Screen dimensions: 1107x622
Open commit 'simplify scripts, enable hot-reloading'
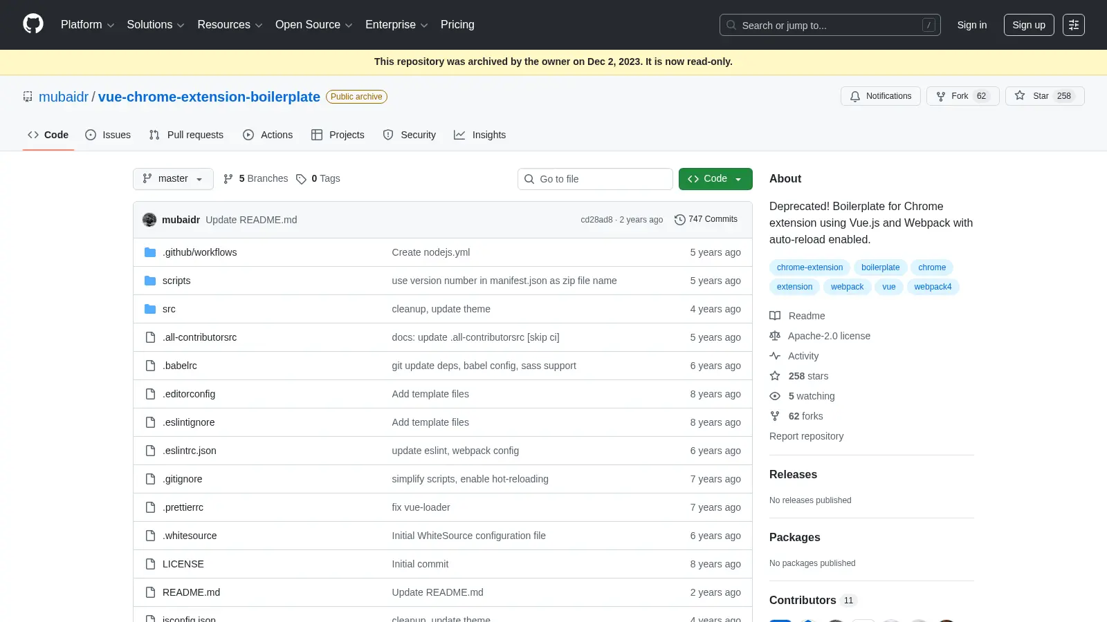click(470, 479)
